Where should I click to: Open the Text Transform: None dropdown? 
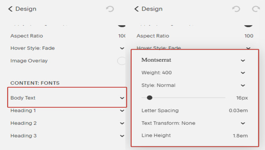(193, 123)
